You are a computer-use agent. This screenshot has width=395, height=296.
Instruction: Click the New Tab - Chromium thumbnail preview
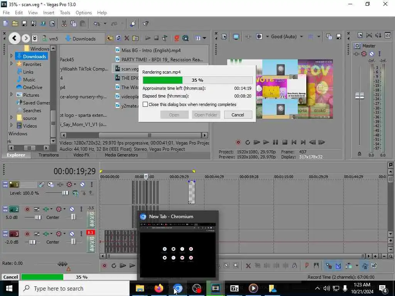[x=177, y=250]
